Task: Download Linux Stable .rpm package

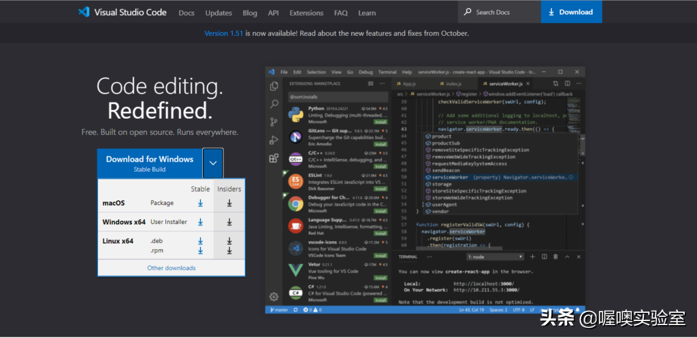Action: pos(201,250)
